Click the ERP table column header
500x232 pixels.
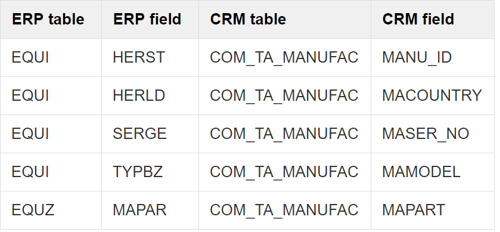51,20
